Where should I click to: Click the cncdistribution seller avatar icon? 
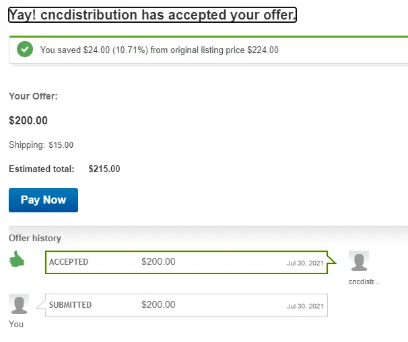click(x=359, y=261)
